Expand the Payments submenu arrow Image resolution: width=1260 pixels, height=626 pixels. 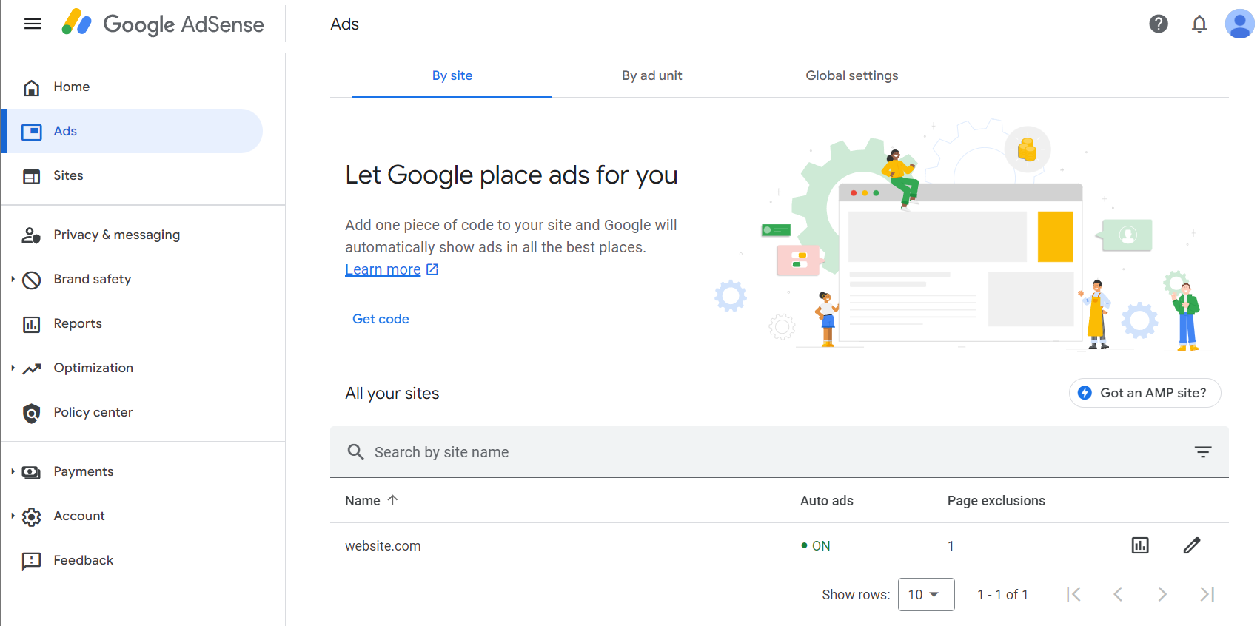[x=13, y=471]
